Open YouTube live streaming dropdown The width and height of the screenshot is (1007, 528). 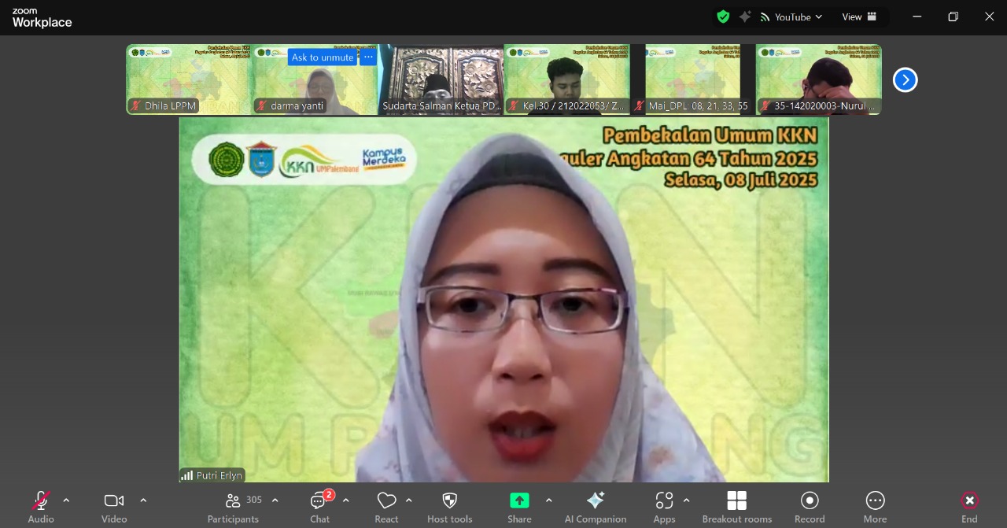pyautogui.click(x=791, y=17)
